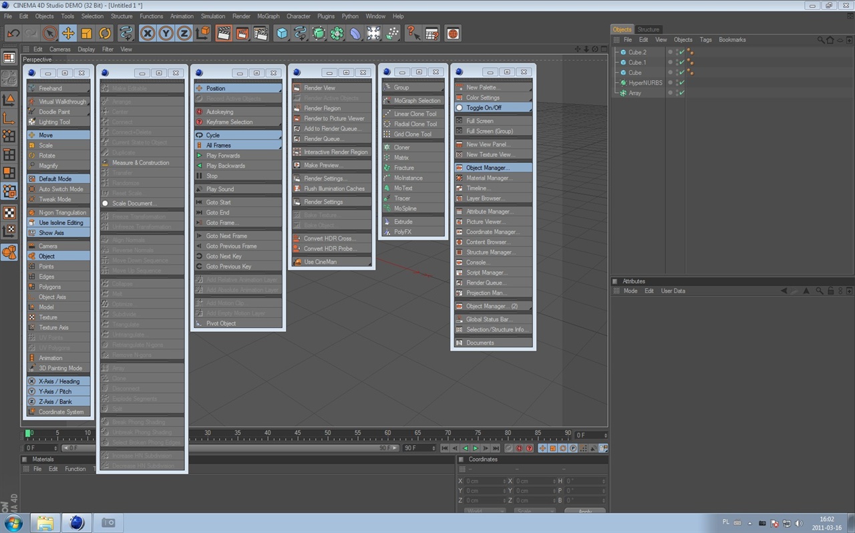
Task: Click the search magnifier in Objects panel
Action: pos(821,40)
